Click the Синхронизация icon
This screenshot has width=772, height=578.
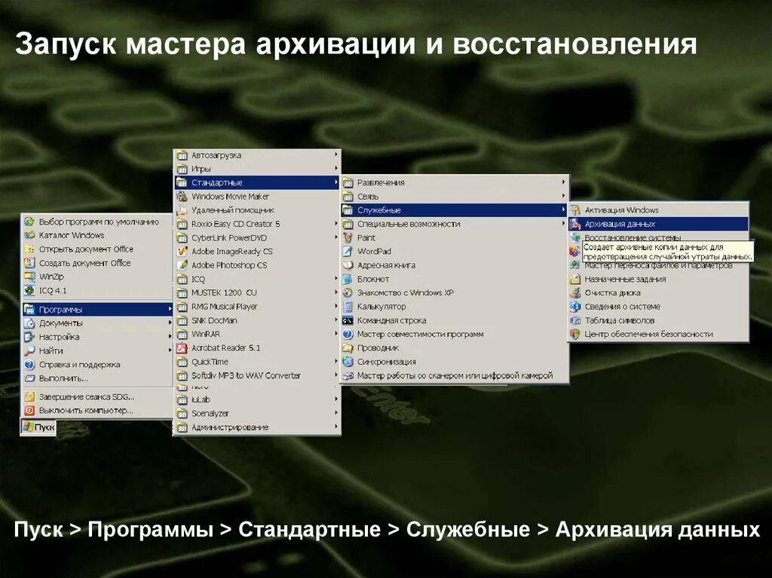point(348,362)
